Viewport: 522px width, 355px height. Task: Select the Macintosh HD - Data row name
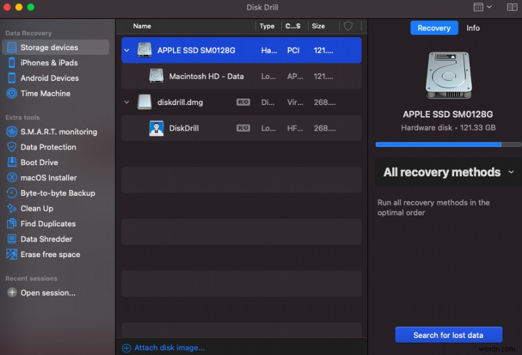[x=206, y=76]
